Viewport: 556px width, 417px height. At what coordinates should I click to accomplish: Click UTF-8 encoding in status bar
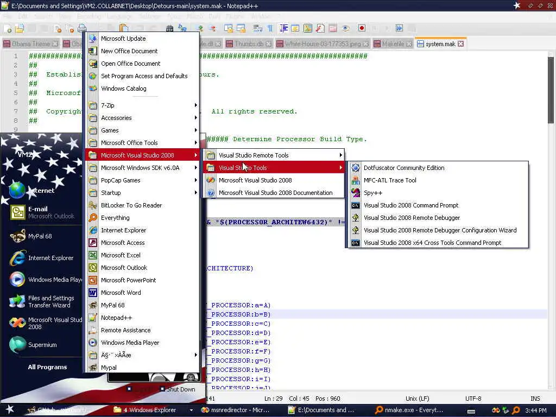click(473, 399)
